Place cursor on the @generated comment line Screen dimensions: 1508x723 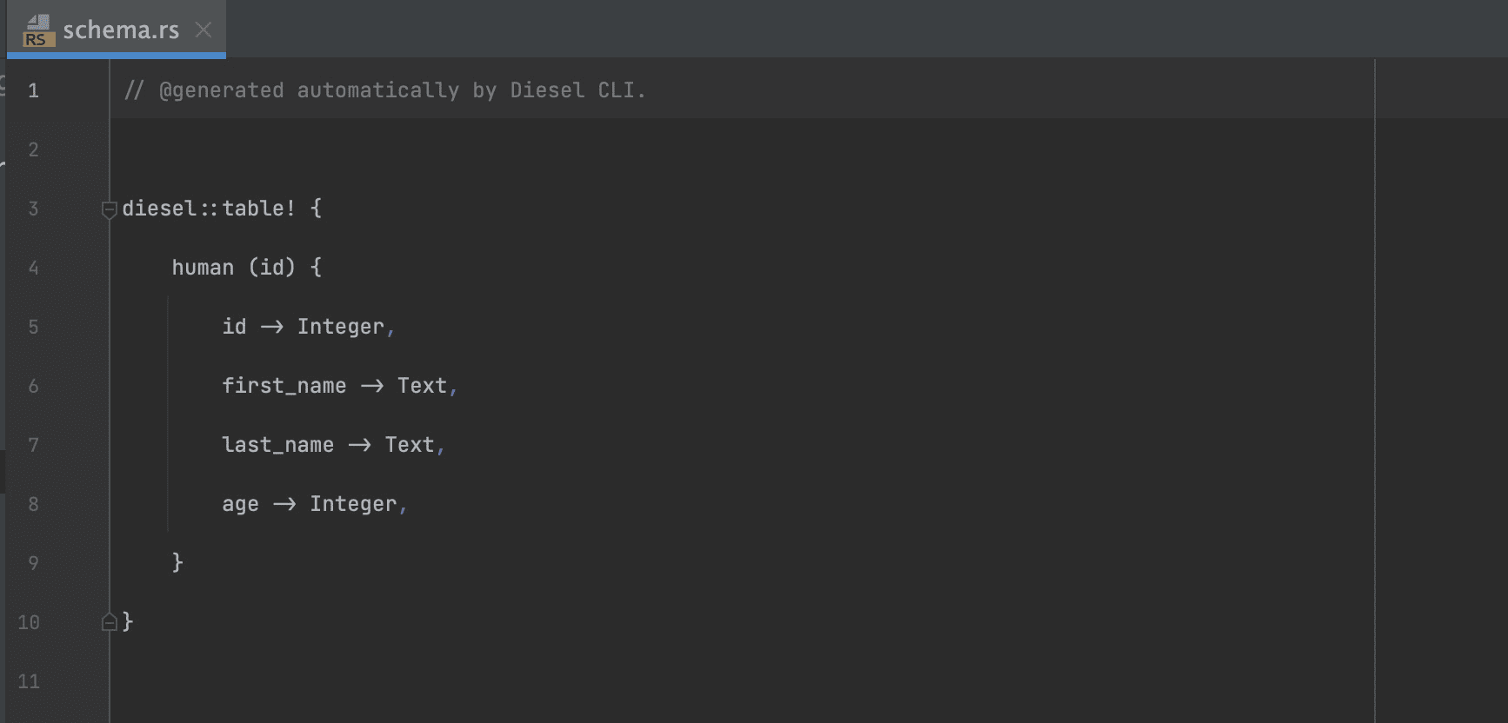pos(385,90)
